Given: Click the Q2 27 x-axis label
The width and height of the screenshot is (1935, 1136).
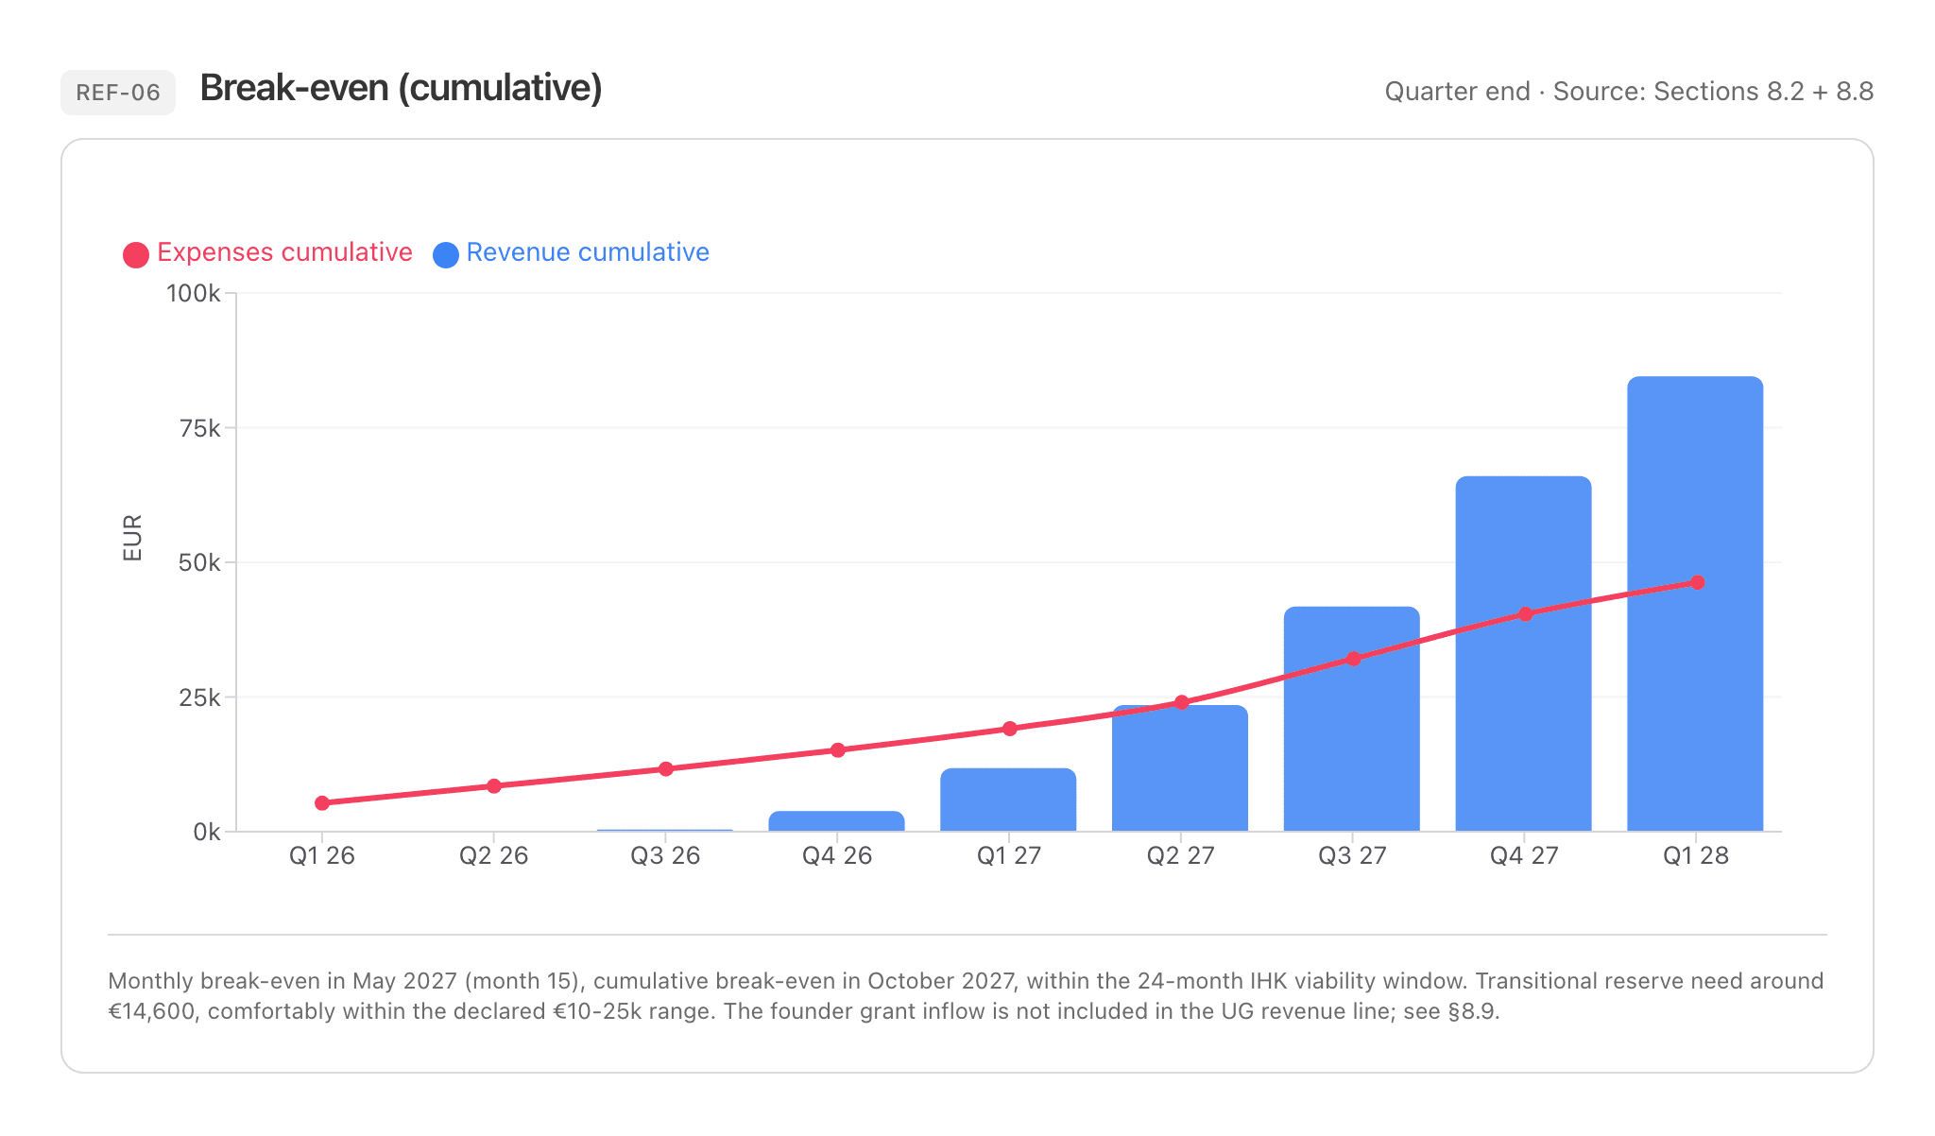Looking at the screenshot, I should click(x=1181, y=856).
